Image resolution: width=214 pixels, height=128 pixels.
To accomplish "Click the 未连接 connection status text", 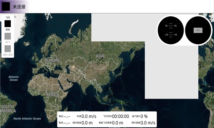I will coord(19,7).
